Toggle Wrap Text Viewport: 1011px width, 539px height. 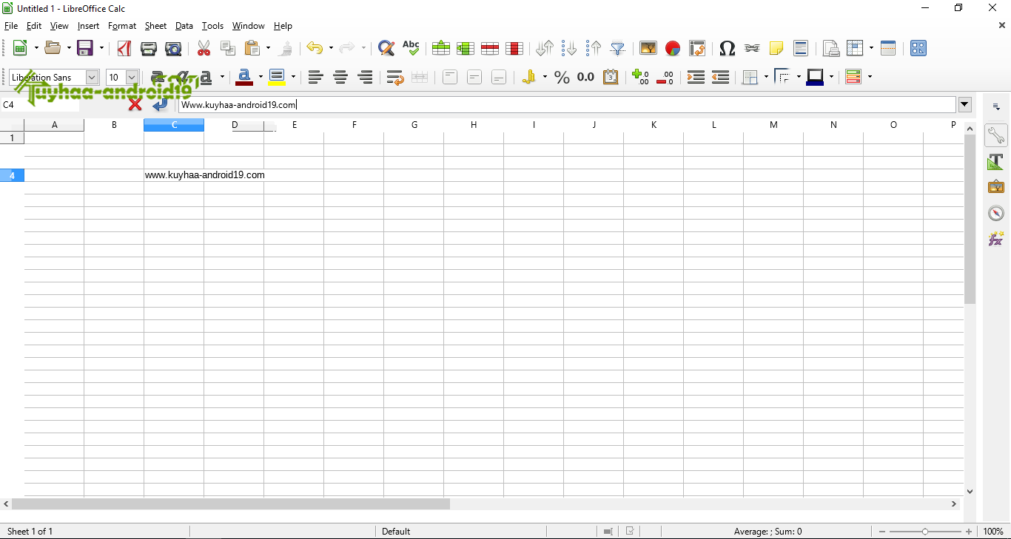tap(395, 77)
